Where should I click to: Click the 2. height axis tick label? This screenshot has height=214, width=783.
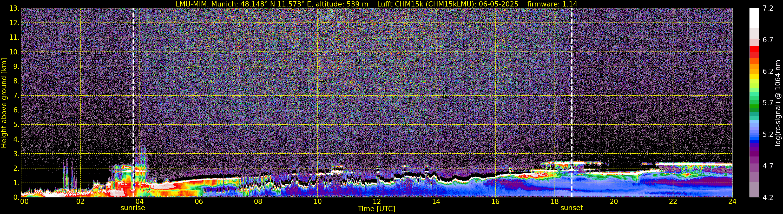(16, 168)
